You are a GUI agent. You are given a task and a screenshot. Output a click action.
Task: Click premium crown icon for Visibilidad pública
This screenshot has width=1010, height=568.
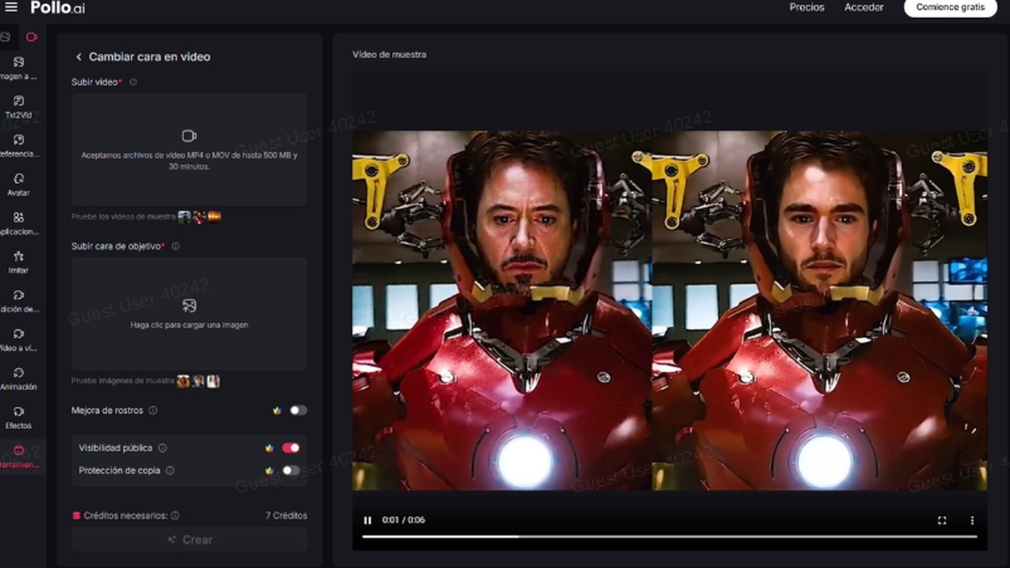pos(270,448)
